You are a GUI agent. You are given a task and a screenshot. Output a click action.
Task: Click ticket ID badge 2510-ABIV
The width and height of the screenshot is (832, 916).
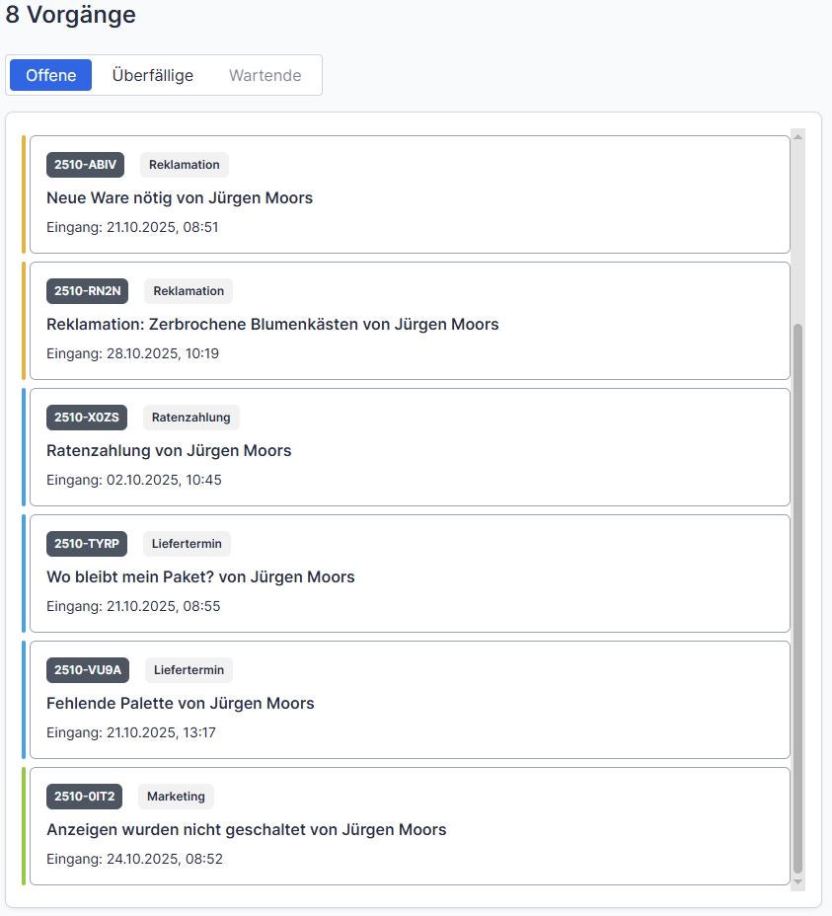click(x=85, y=165)
